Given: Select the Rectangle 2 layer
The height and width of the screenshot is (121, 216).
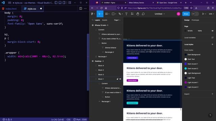Looking at the screenshot, I should pyautogui.click(x=109, y=52).
